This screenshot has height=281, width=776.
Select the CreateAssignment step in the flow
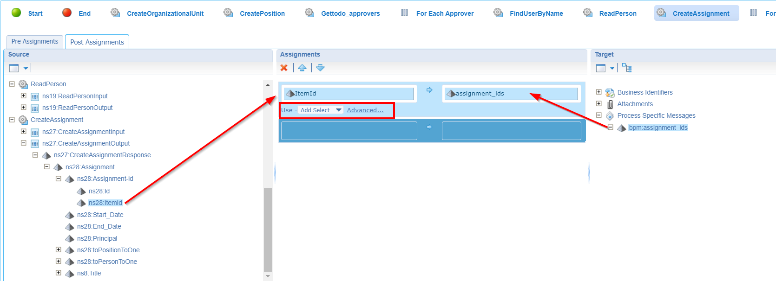point(696,13)
